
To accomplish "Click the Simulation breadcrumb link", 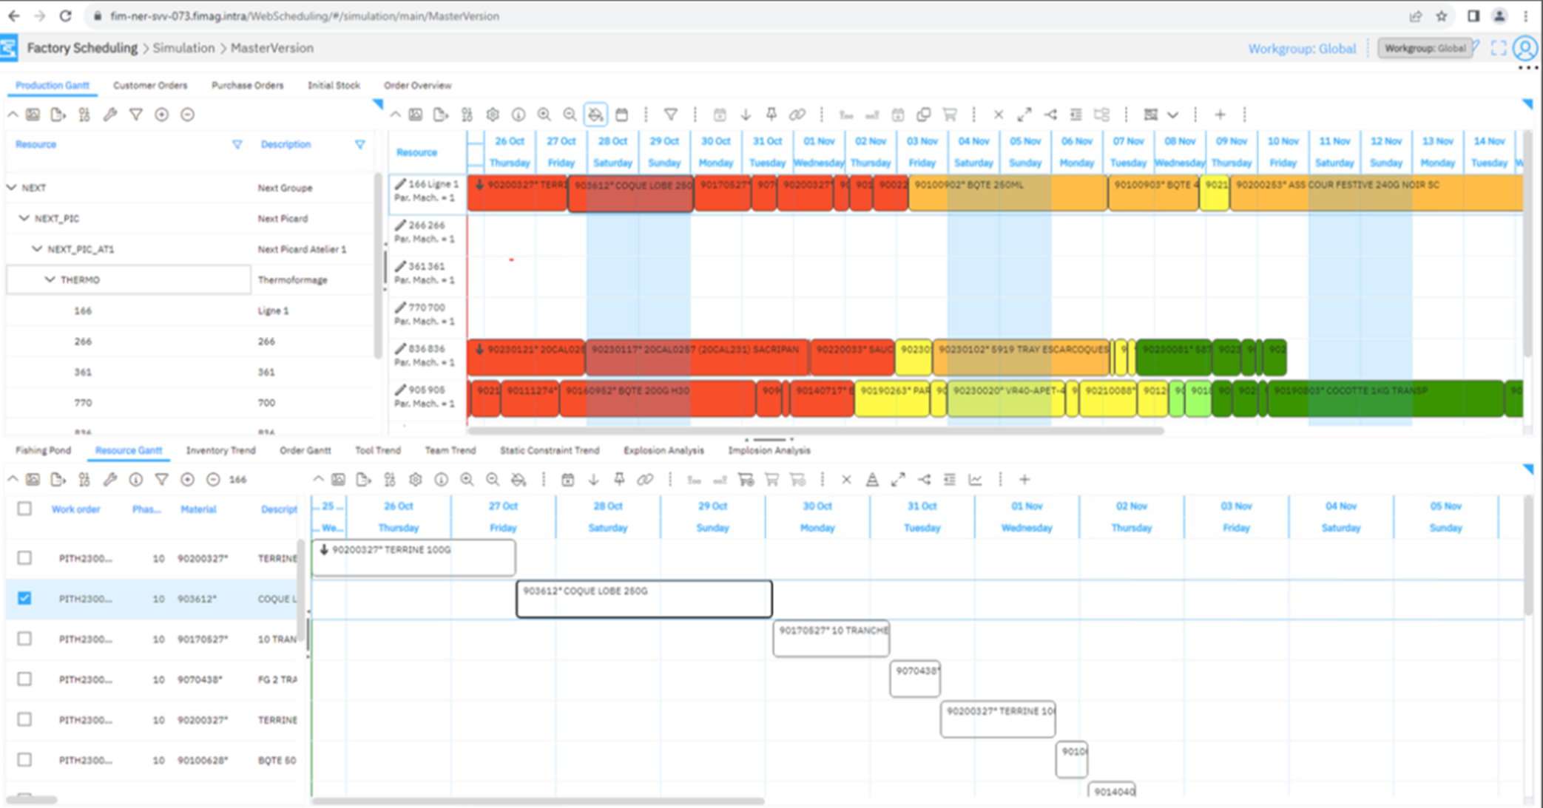I will [x=183, y=48].
